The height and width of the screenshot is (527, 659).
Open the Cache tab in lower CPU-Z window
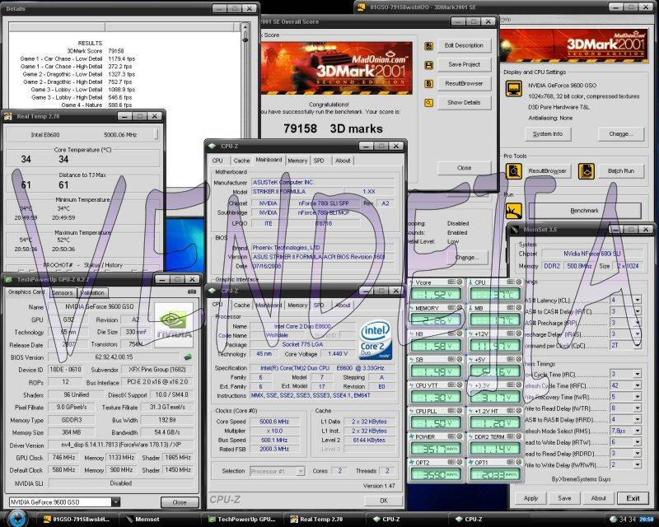pos(241,305)
